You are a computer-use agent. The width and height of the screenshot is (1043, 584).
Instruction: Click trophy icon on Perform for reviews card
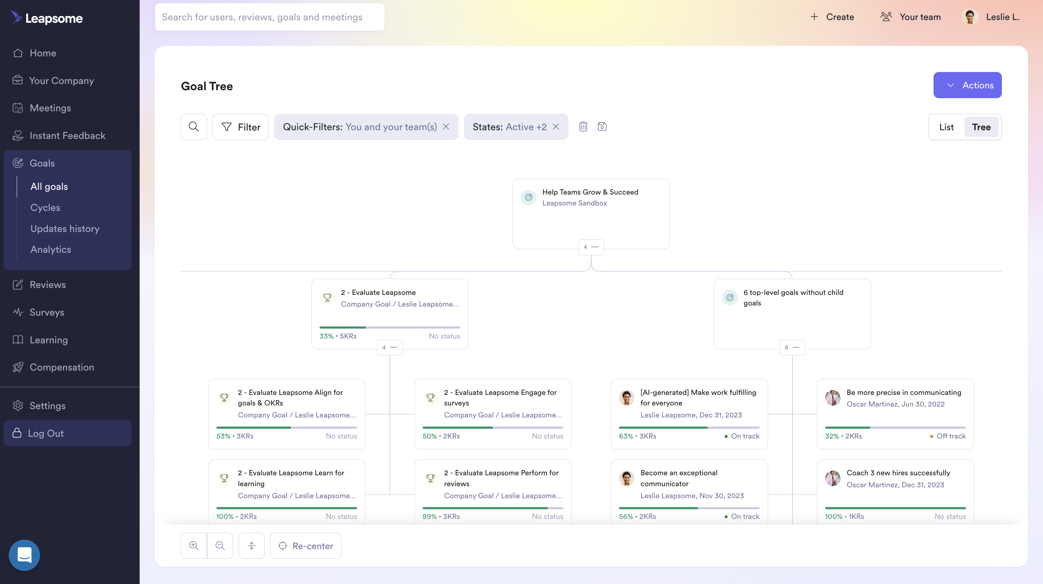[x=430, y=478]
